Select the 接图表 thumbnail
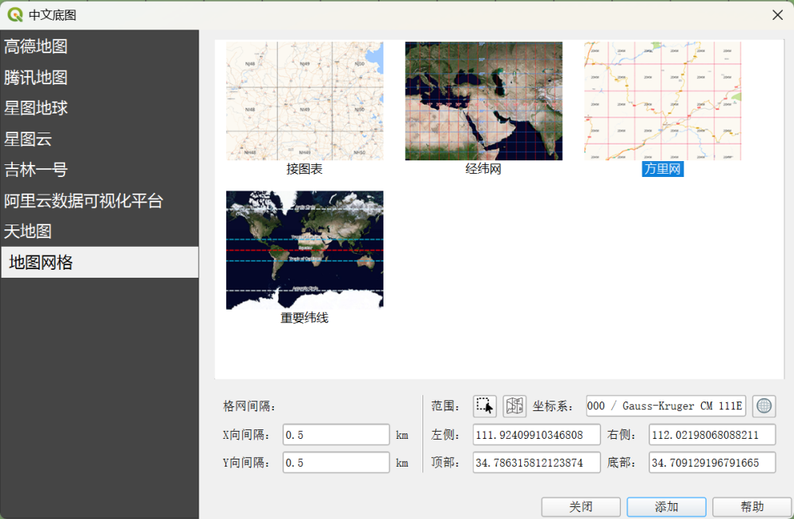This screenshot has width=794, height=519. pyautogui.click(x=304, y=102)
